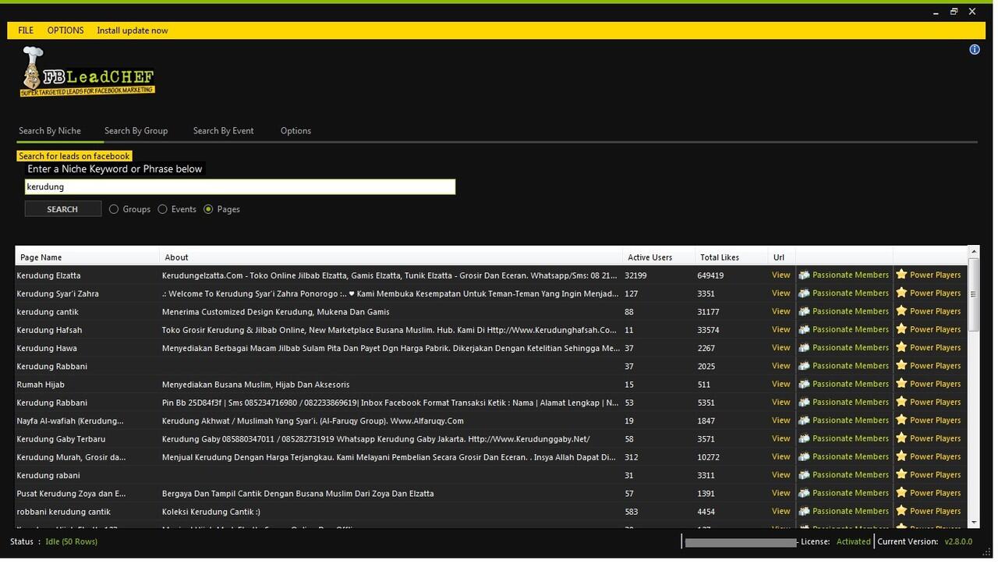
Task: Click the Url column header
Action: 781,257
